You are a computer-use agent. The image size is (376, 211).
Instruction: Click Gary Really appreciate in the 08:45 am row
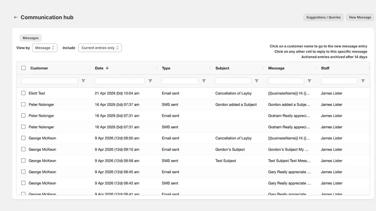point(290,172)
